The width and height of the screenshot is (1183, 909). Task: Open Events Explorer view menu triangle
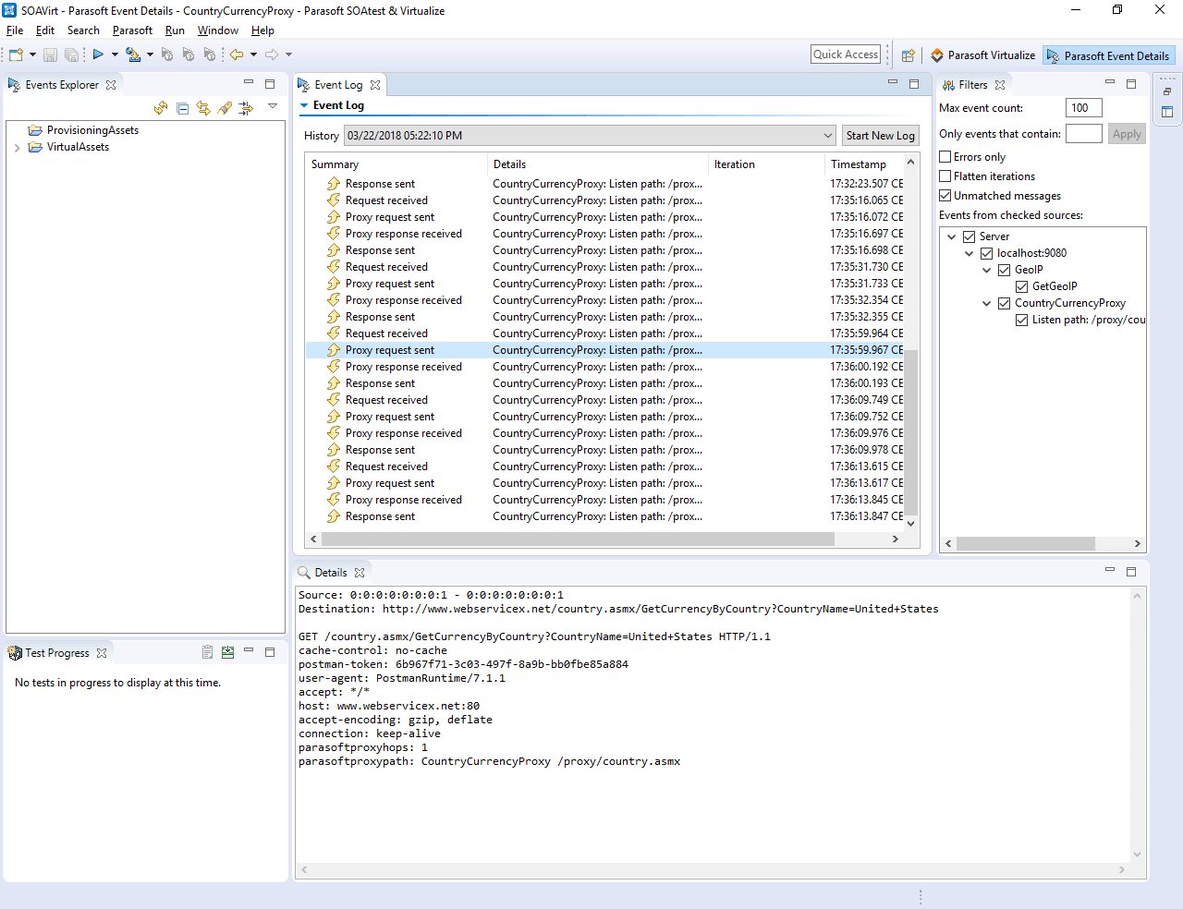[273, 106]
